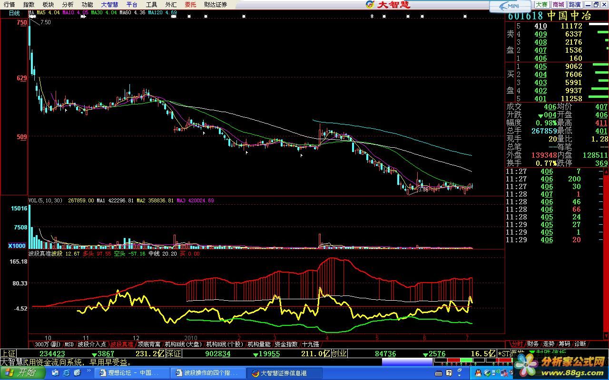Select the 机构量能 indicator tab

[259, 344]
